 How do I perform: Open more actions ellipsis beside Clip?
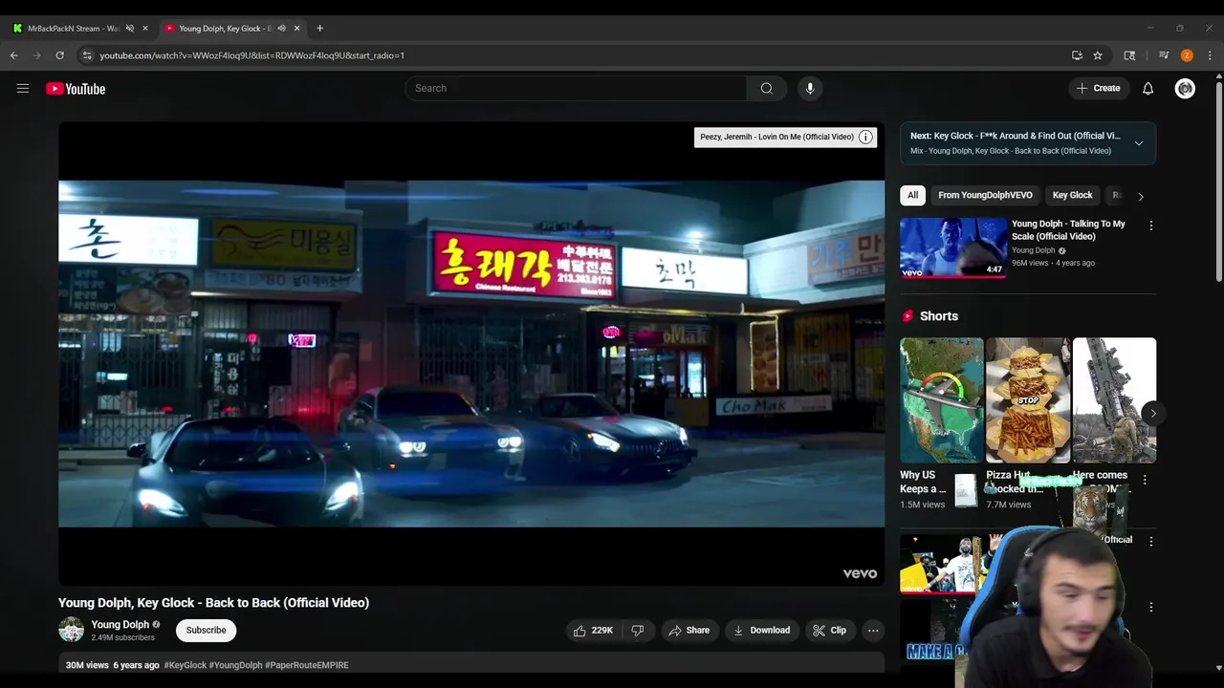coord(873,631)
